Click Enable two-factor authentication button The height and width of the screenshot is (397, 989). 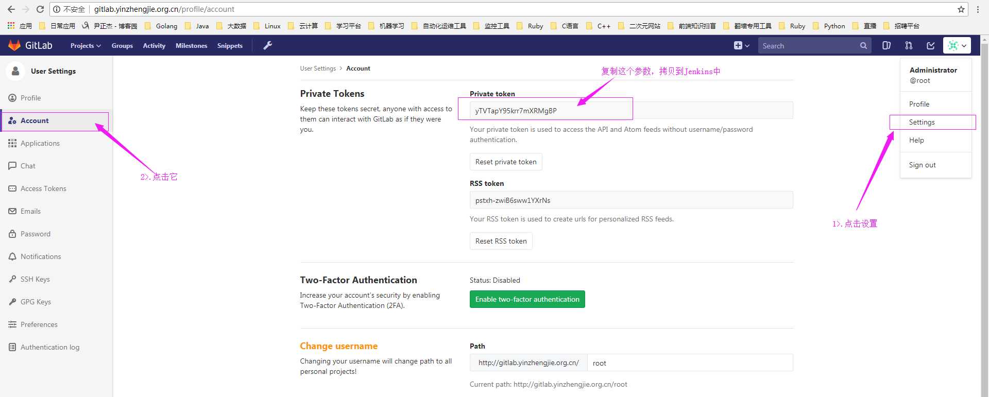point(527,299)
